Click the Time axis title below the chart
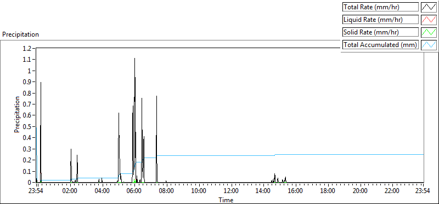This screenshot has height=204, width=439. [226, 200]
